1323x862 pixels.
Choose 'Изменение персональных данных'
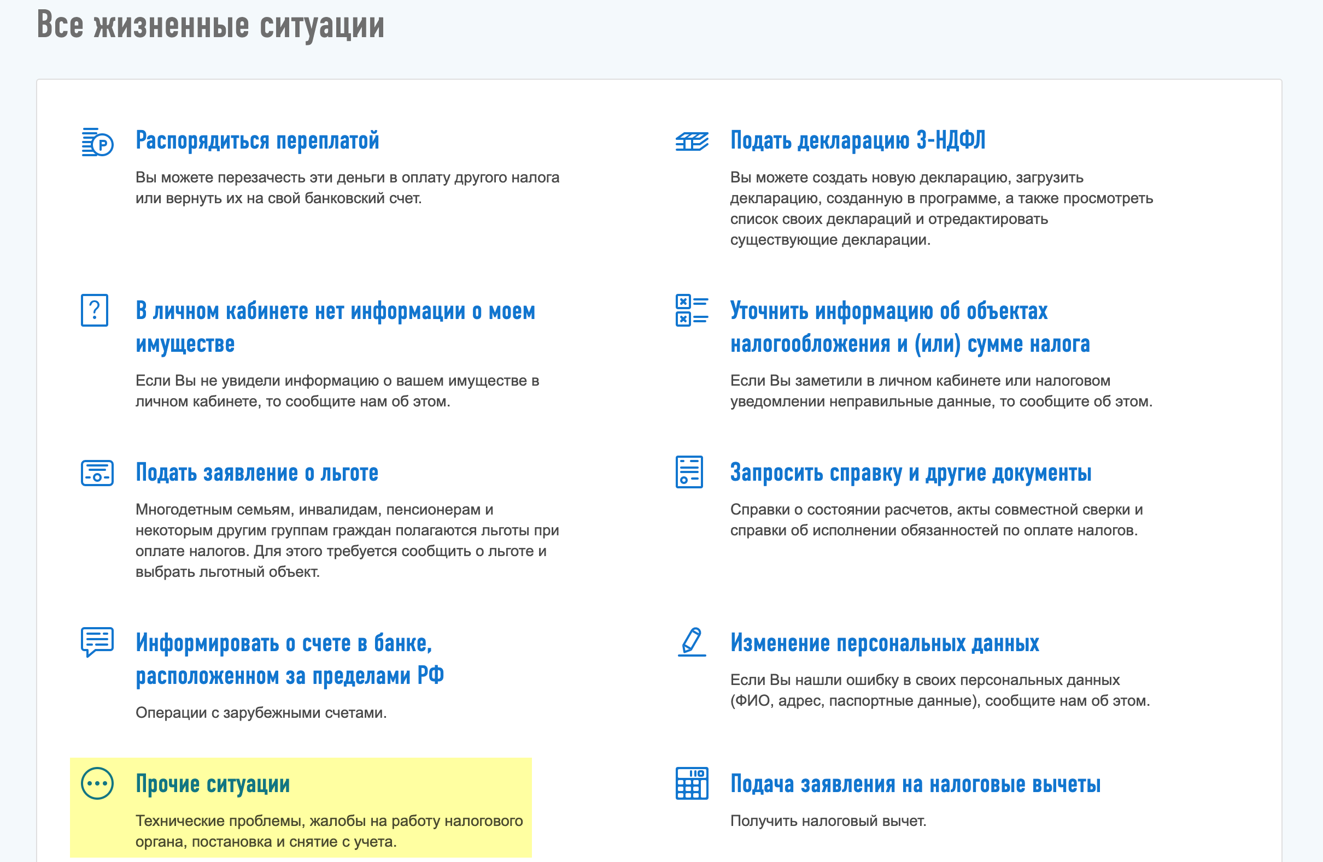click(885, 643)
